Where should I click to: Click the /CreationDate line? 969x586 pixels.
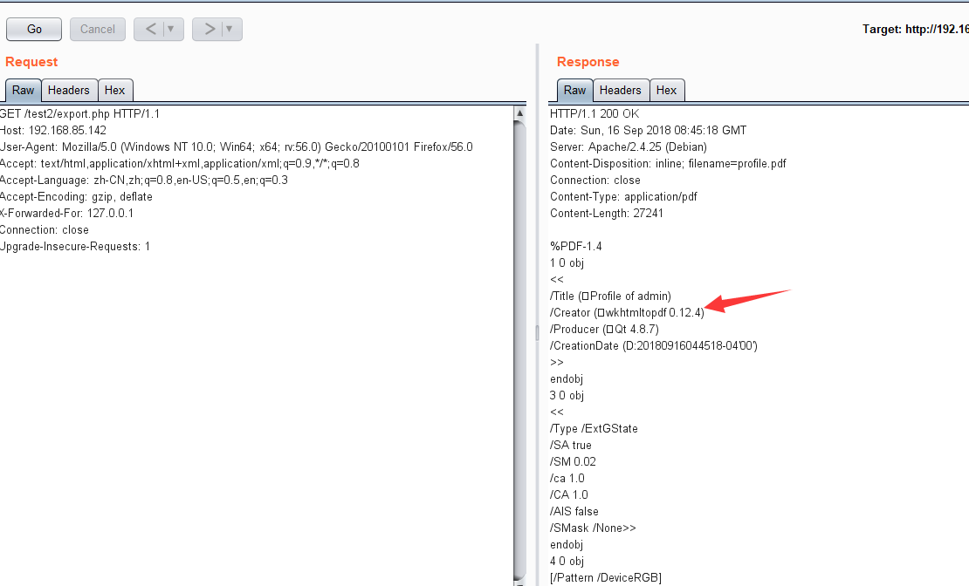point(654,346)
